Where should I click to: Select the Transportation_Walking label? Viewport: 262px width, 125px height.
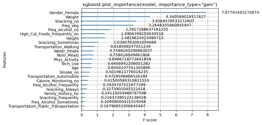click(56, 47)
